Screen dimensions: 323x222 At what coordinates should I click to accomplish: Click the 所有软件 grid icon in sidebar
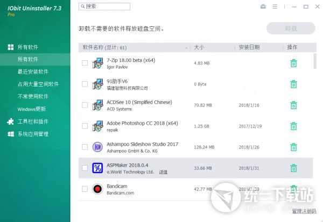coord(11,47)
